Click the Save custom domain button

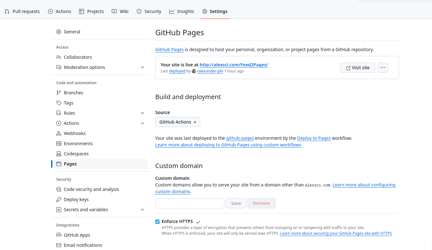click(236, 203)
